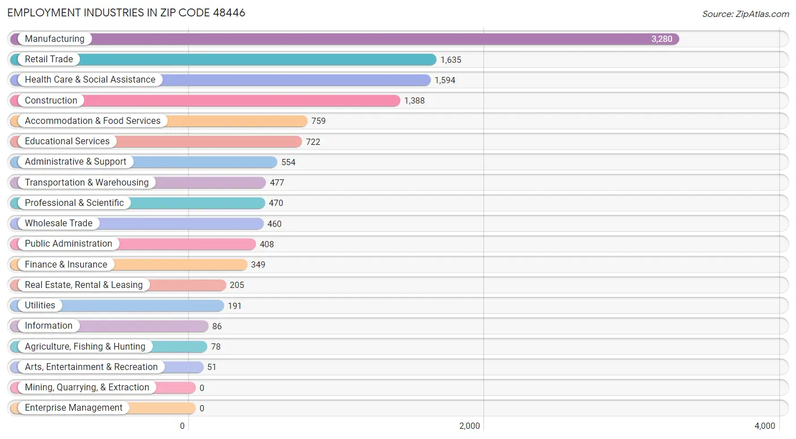The width and height of the screenshot is (796, 439).
Task: Click the 408 value label
Action: click(x=267, y=244)
